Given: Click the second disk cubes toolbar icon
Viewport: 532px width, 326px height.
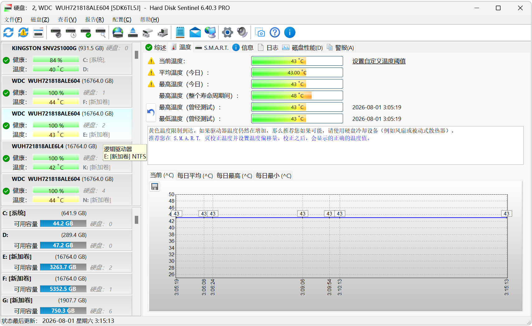Looking at the screenshot, I should tap(163, 32).
